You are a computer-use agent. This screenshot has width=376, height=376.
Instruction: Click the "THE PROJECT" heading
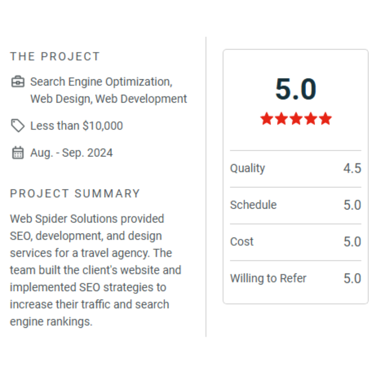pyautogui.click(x=55, y=56)
